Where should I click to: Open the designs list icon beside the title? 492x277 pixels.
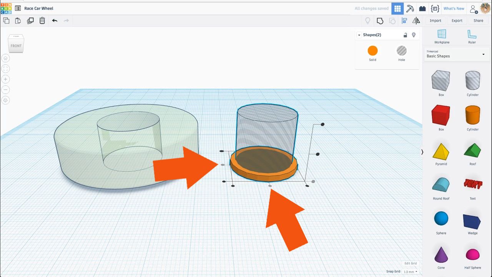click(x=18, y=8)
